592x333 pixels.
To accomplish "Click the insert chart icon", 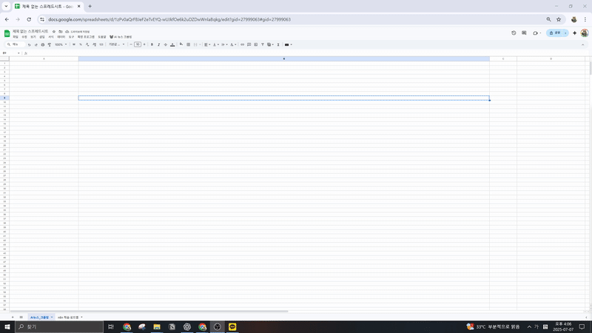I will coord(256,44).
